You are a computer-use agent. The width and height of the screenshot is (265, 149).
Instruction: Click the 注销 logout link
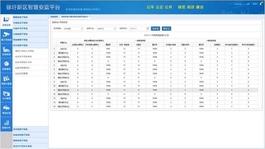pyautogui.click(x=248, y=4)
